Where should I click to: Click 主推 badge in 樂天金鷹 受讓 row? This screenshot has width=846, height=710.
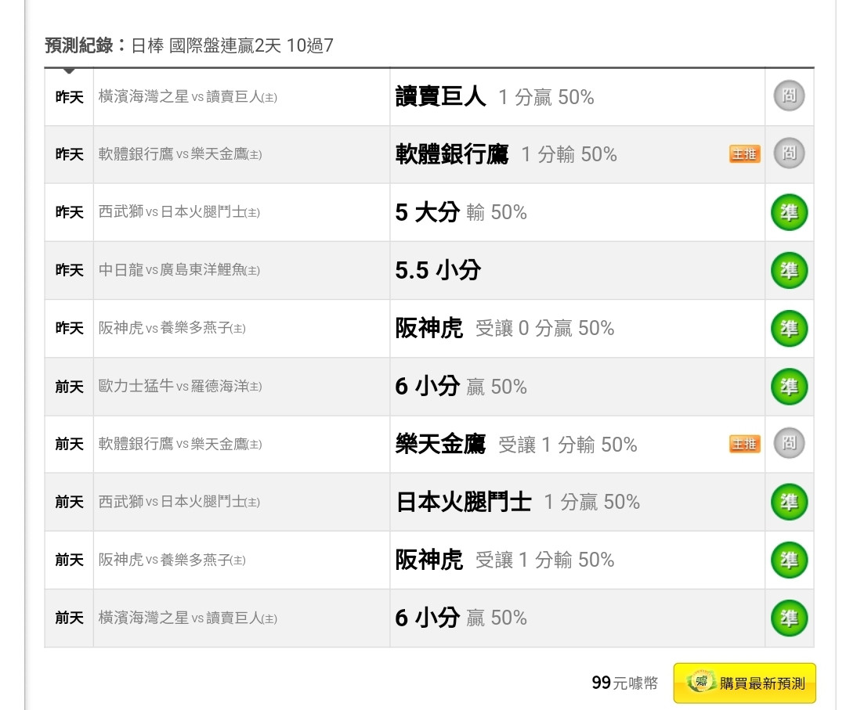[x=745, y=444]
